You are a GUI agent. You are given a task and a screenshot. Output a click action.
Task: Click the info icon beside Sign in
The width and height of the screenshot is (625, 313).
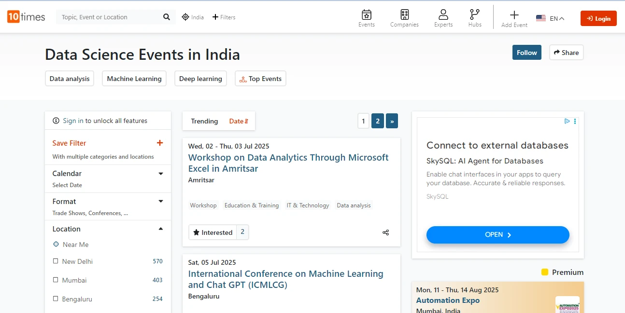[56, 121]
